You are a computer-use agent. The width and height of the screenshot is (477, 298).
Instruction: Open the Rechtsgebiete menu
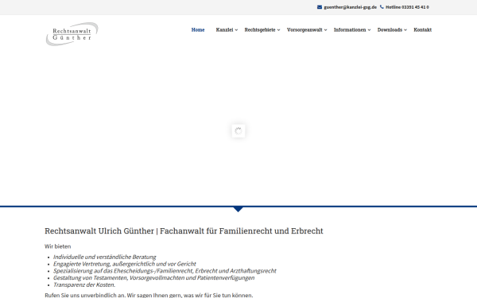pyautogui.click(x=260, y=30)
